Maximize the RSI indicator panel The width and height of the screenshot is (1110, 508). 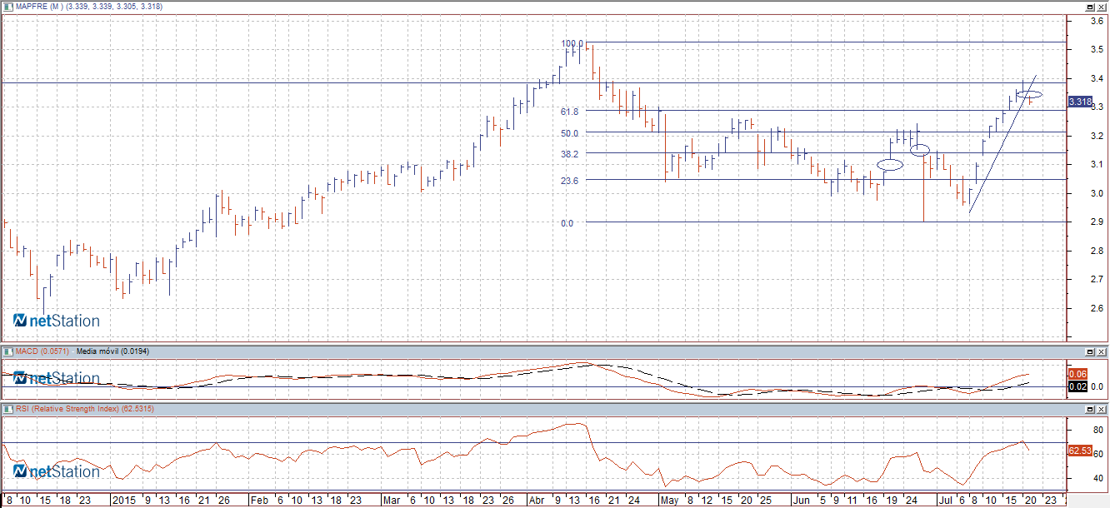1090,410
